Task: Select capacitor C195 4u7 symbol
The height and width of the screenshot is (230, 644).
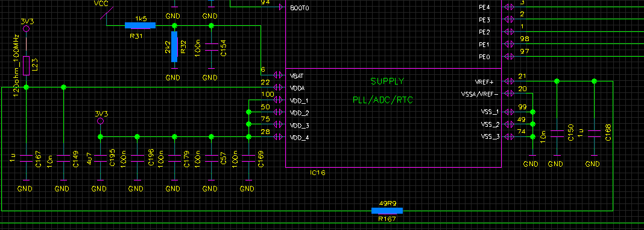Action: pyautogui.click(x=100, y=158)
